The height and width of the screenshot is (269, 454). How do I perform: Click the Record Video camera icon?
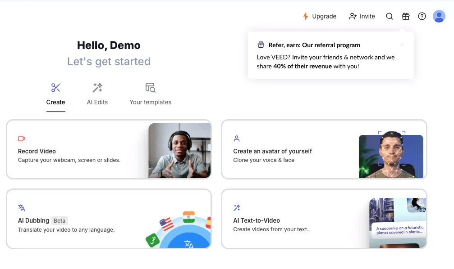(22, 139)
